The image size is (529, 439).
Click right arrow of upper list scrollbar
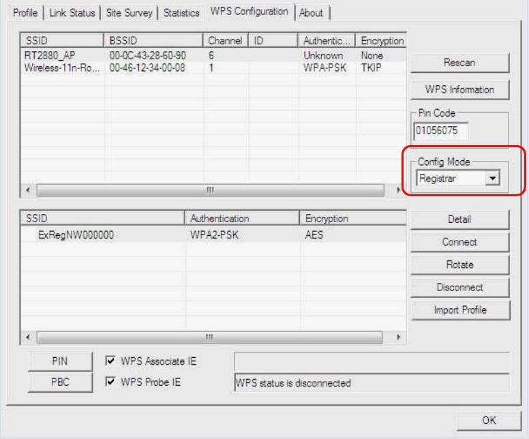point(398,190)
